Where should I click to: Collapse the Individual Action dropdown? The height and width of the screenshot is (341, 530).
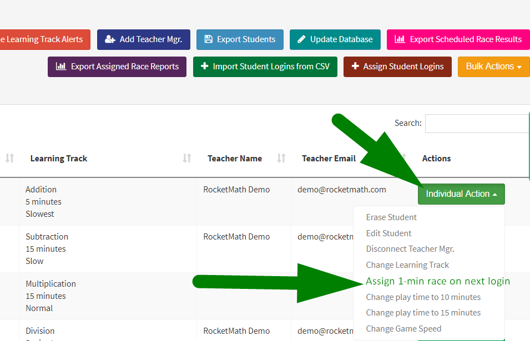pyautogui.click(x=461, y=194)
